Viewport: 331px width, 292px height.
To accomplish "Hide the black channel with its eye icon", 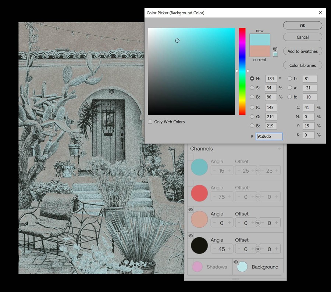I will pos(191,236).
